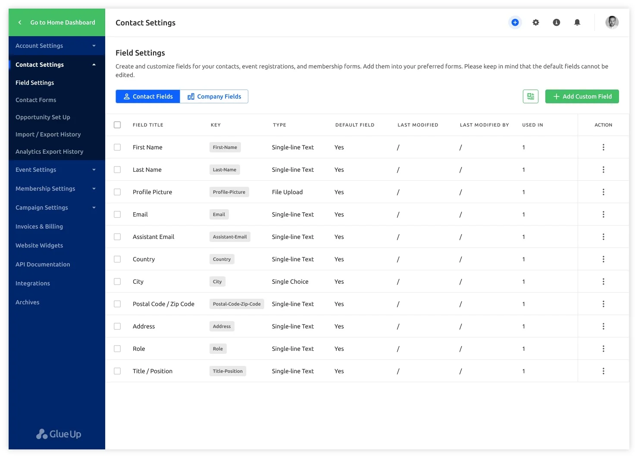Check the Email row checkbox

117,214
